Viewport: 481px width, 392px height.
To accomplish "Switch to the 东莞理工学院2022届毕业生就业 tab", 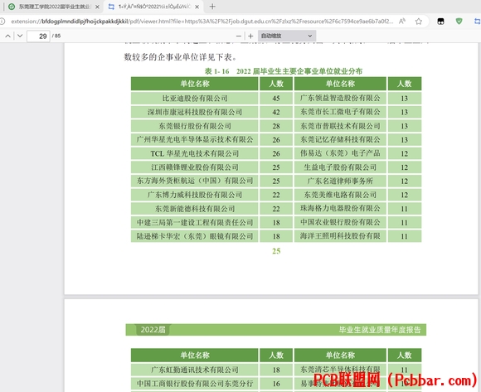I will [x=54, y=7].
